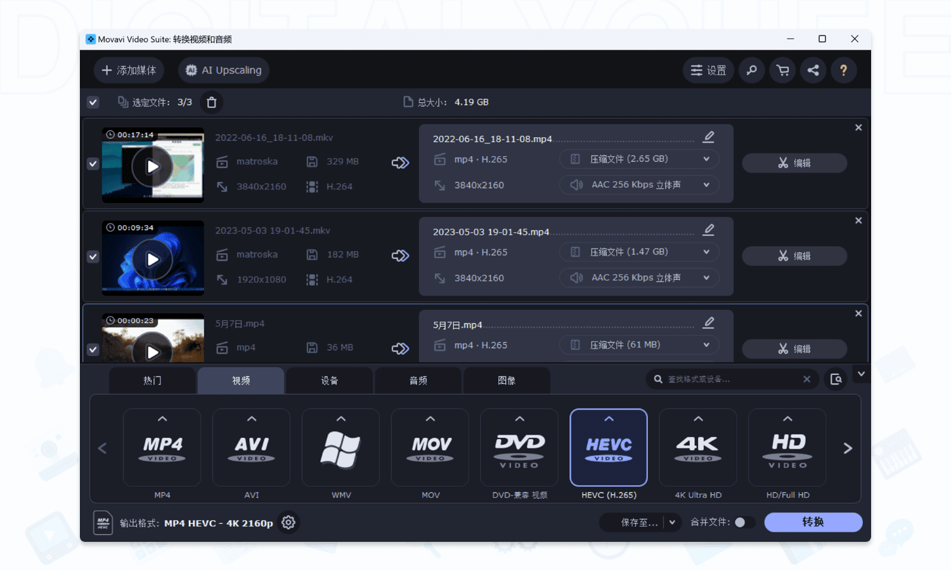Screen dimensions: 951x571
Task: Open the AAC 256 Kbps audio dropdown
Action: 638,185
